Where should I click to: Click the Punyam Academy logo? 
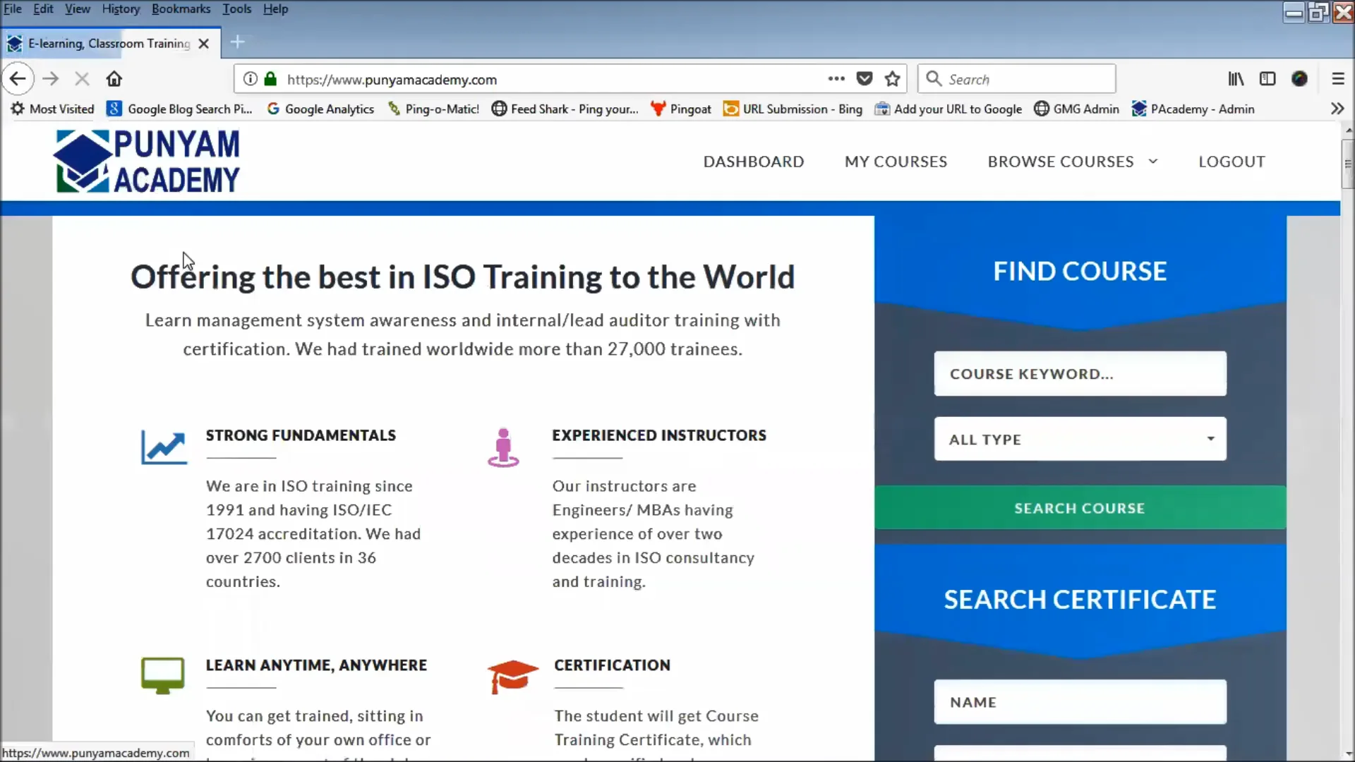coord(147,161)
